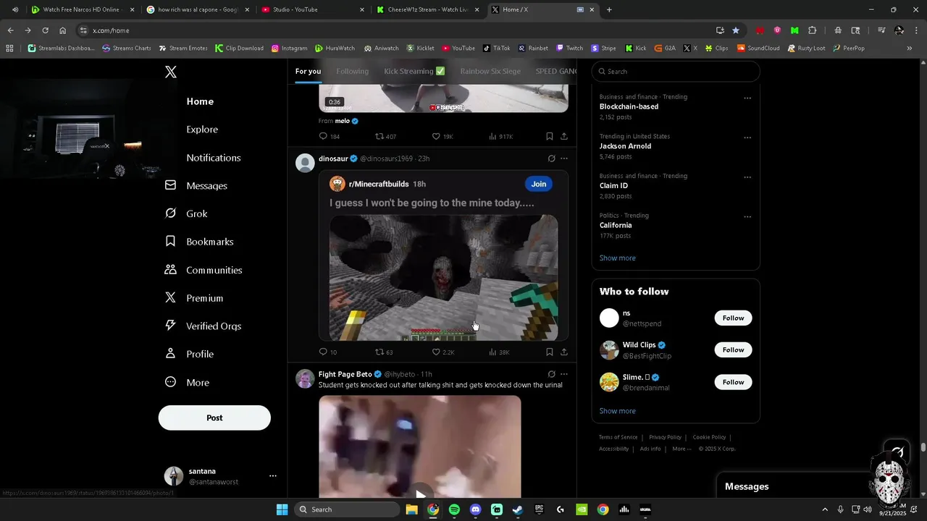Follow the Wild Clips account

733,350
